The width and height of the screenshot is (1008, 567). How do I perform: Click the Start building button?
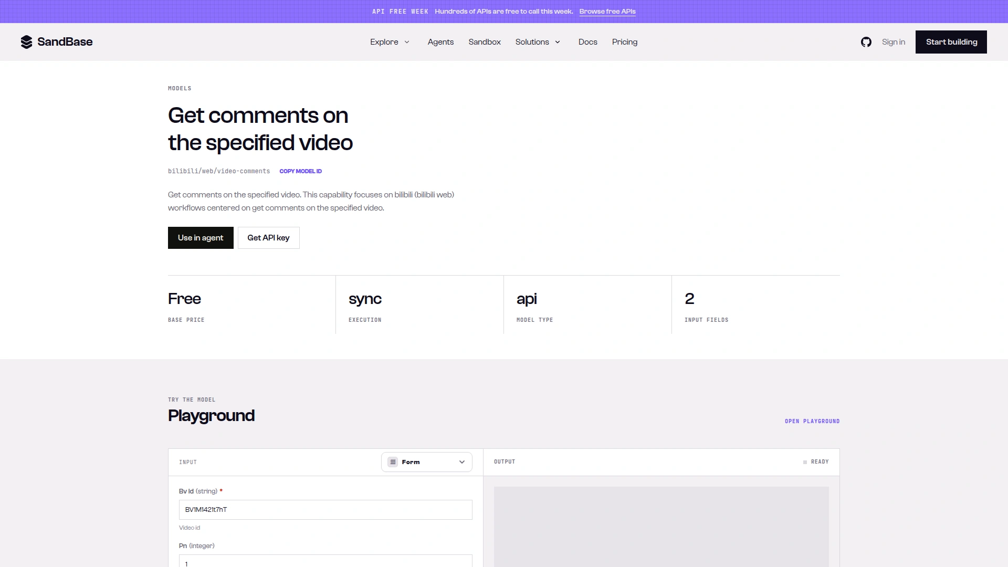tap(951, 42)
